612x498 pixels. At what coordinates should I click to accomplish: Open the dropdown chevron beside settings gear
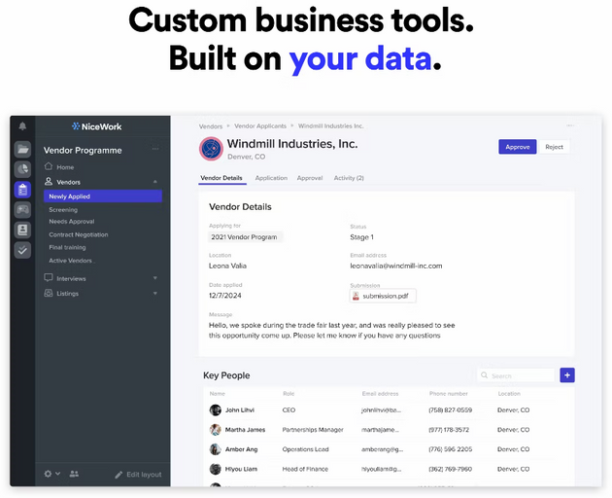click(x=57, y=474)
